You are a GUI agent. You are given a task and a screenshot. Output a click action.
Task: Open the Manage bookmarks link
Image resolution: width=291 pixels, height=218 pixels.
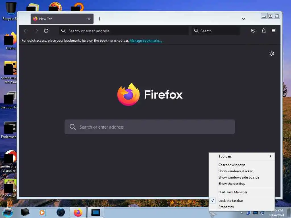click(146, 41)
